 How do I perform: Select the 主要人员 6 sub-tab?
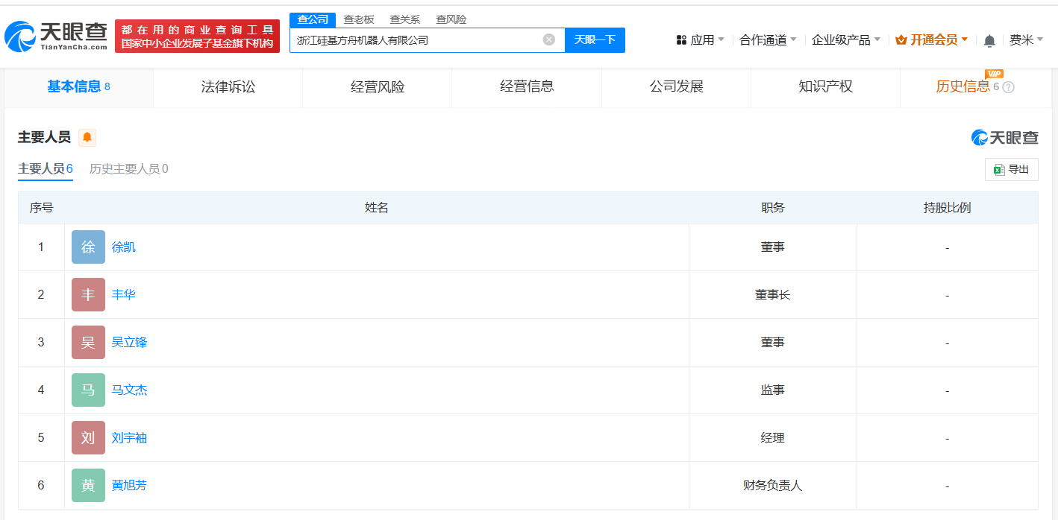click(46, 169)
